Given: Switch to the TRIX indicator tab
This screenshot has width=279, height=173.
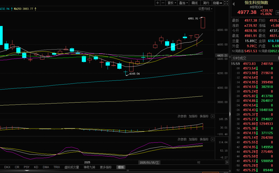Looking at the screenshot, I should [x=57, y=167].
